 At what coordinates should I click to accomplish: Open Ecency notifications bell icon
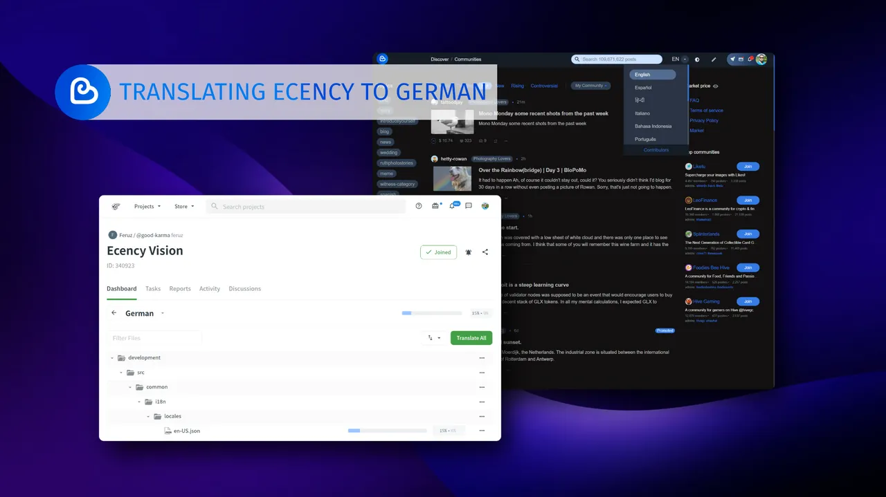(x=750, y=59)
